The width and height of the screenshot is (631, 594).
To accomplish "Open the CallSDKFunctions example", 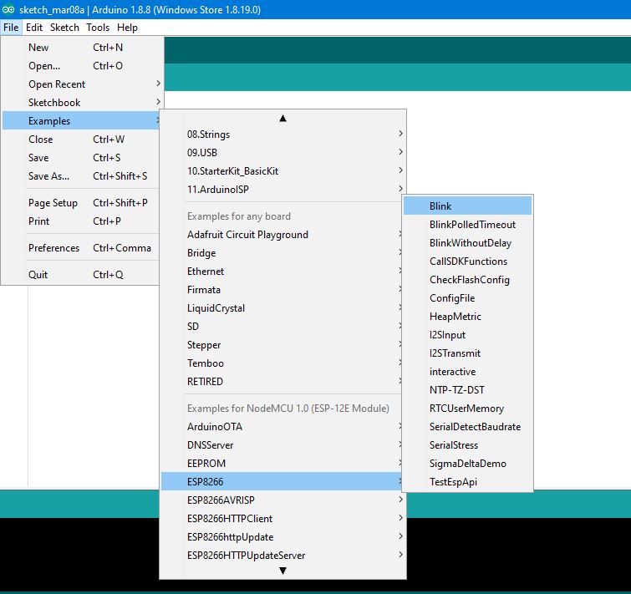I will pyautogui.click(x=468, y=261).
